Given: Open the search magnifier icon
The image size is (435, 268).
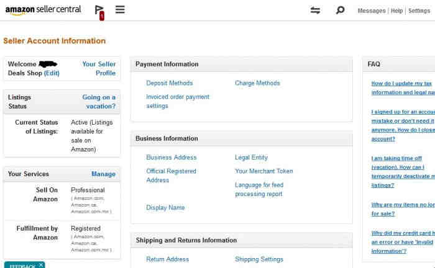Looking at the screenshot, I should coord(340,11).
